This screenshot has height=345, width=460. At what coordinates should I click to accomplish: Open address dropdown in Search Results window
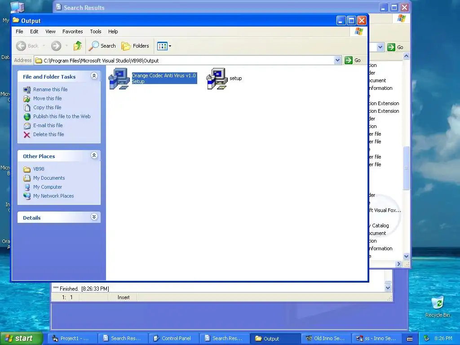[380, 47]
